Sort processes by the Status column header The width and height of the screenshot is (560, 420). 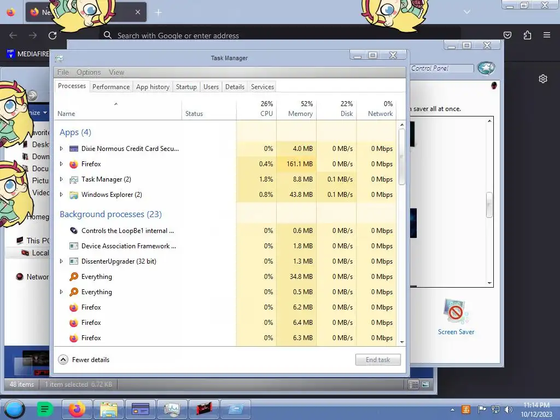(209, 109)
